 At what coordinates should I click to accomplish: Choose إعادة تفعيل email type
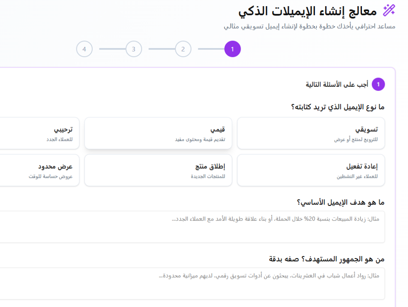(311, 170)
